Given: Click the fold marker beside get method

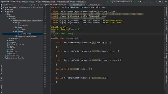Looking at the screenshot, I should (51, 43).
